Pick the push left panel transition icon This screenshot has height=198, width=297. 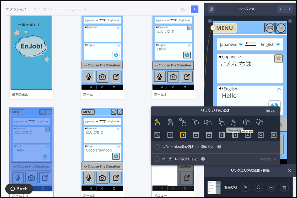(222, 135)
